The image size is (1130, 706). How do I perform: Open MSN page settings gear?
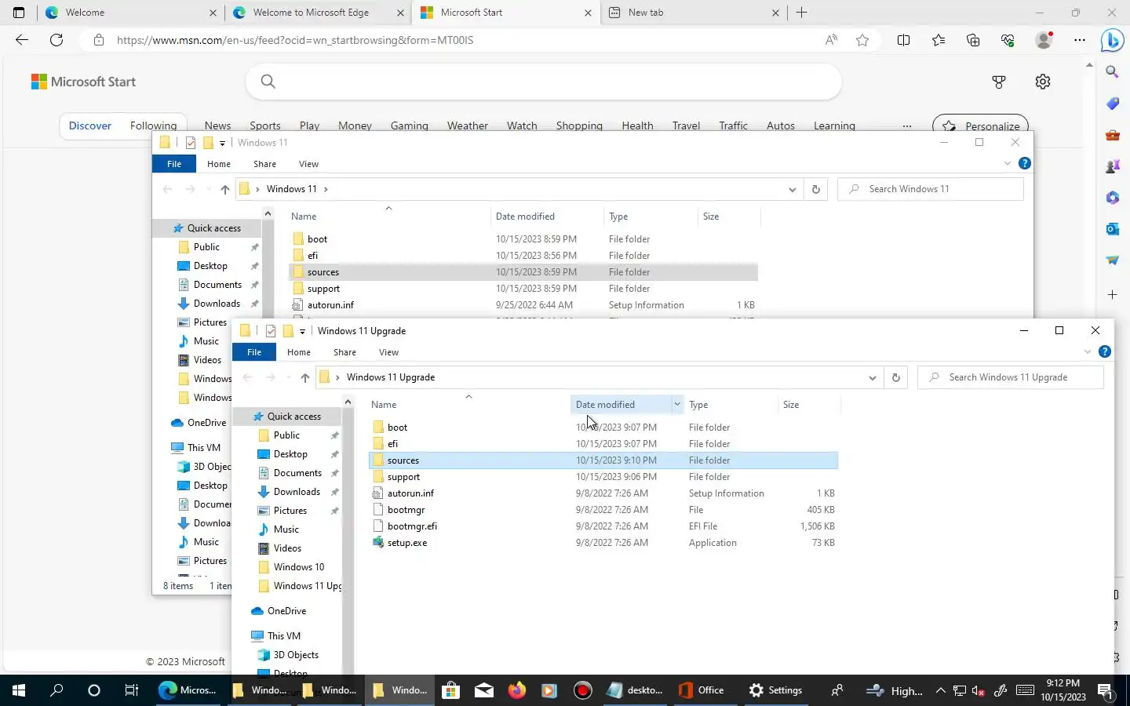click(x=1043, y=82)
